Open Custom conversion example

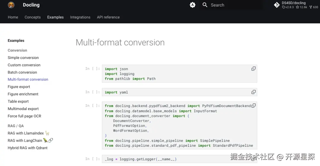tap(24, 65)
